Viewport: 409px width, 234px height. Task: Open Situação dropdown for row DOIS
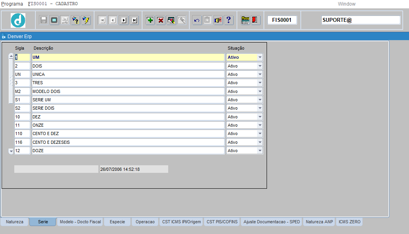pyautogui.click(x=260, y=66)
